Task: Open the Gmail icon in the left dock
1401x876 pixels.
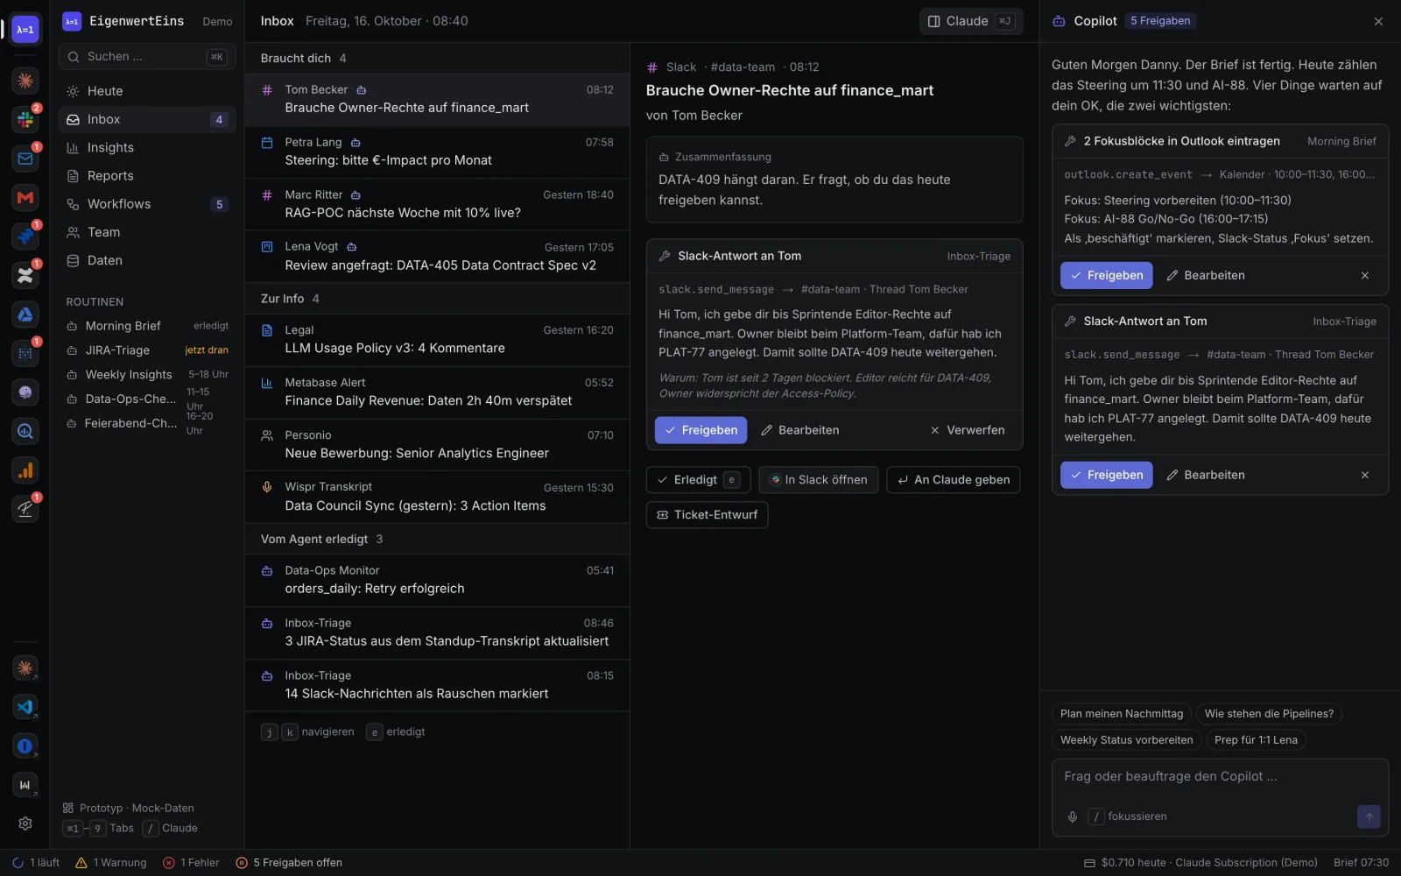Action: click(25, 197)
